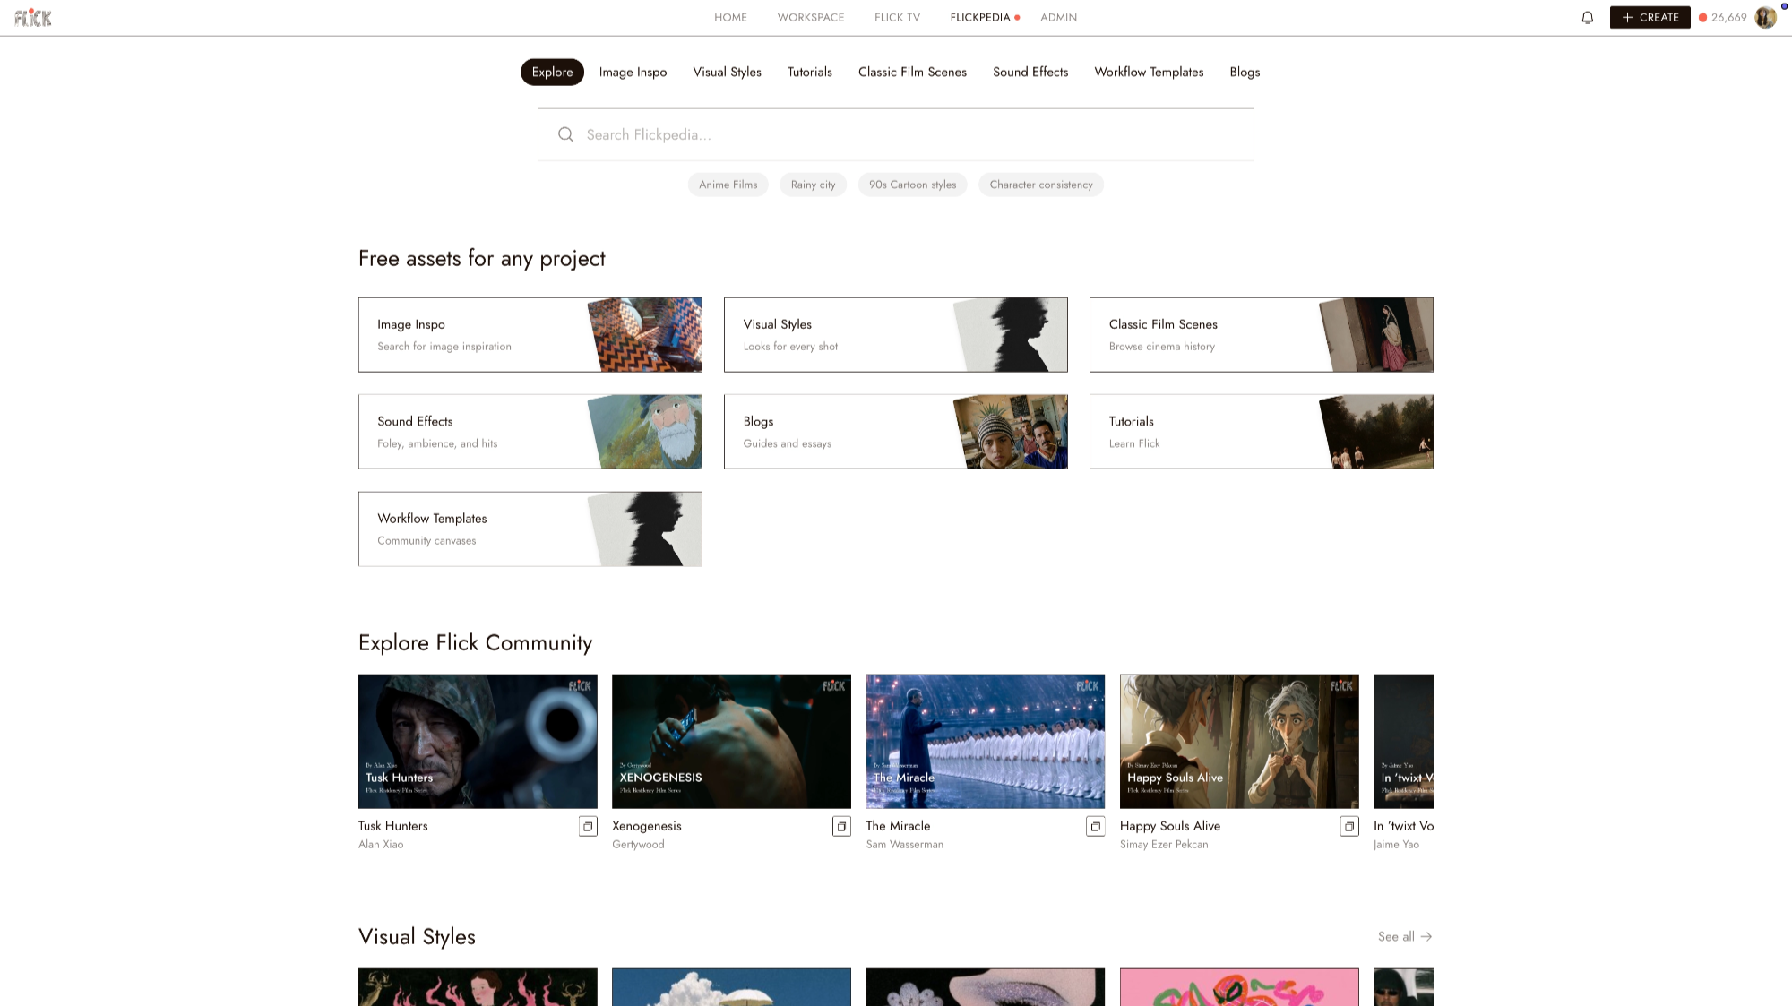Open author Gertywood
Viewport: 1792px width, 1006px height.
pyautogui.click(x=638, y=845)
